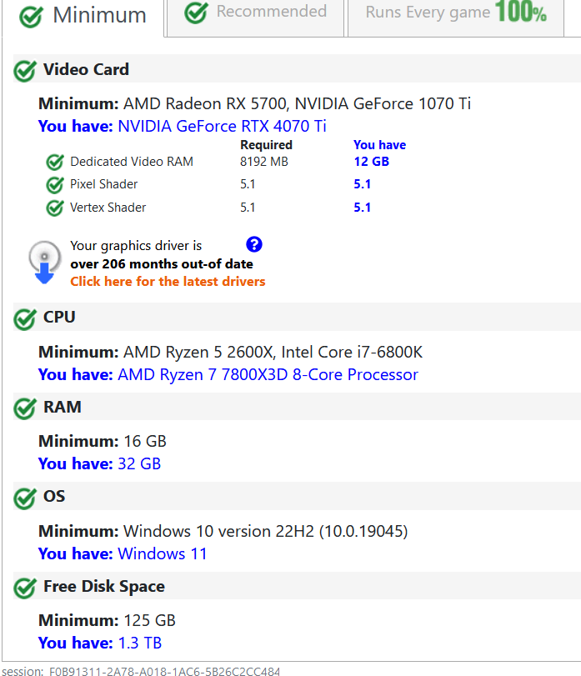The width and height of the screenshot is (581, 676).
Task: Click the minimum AMD Ryzen 5 2600X line
Action: pyautogui.click(x=231, y=353)
